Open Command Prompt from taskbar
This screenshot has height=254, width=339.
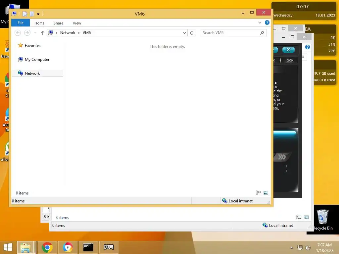[88, 247]
